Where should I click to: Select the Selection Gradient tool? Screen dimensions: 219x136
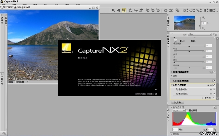click(x=205, y=10)
